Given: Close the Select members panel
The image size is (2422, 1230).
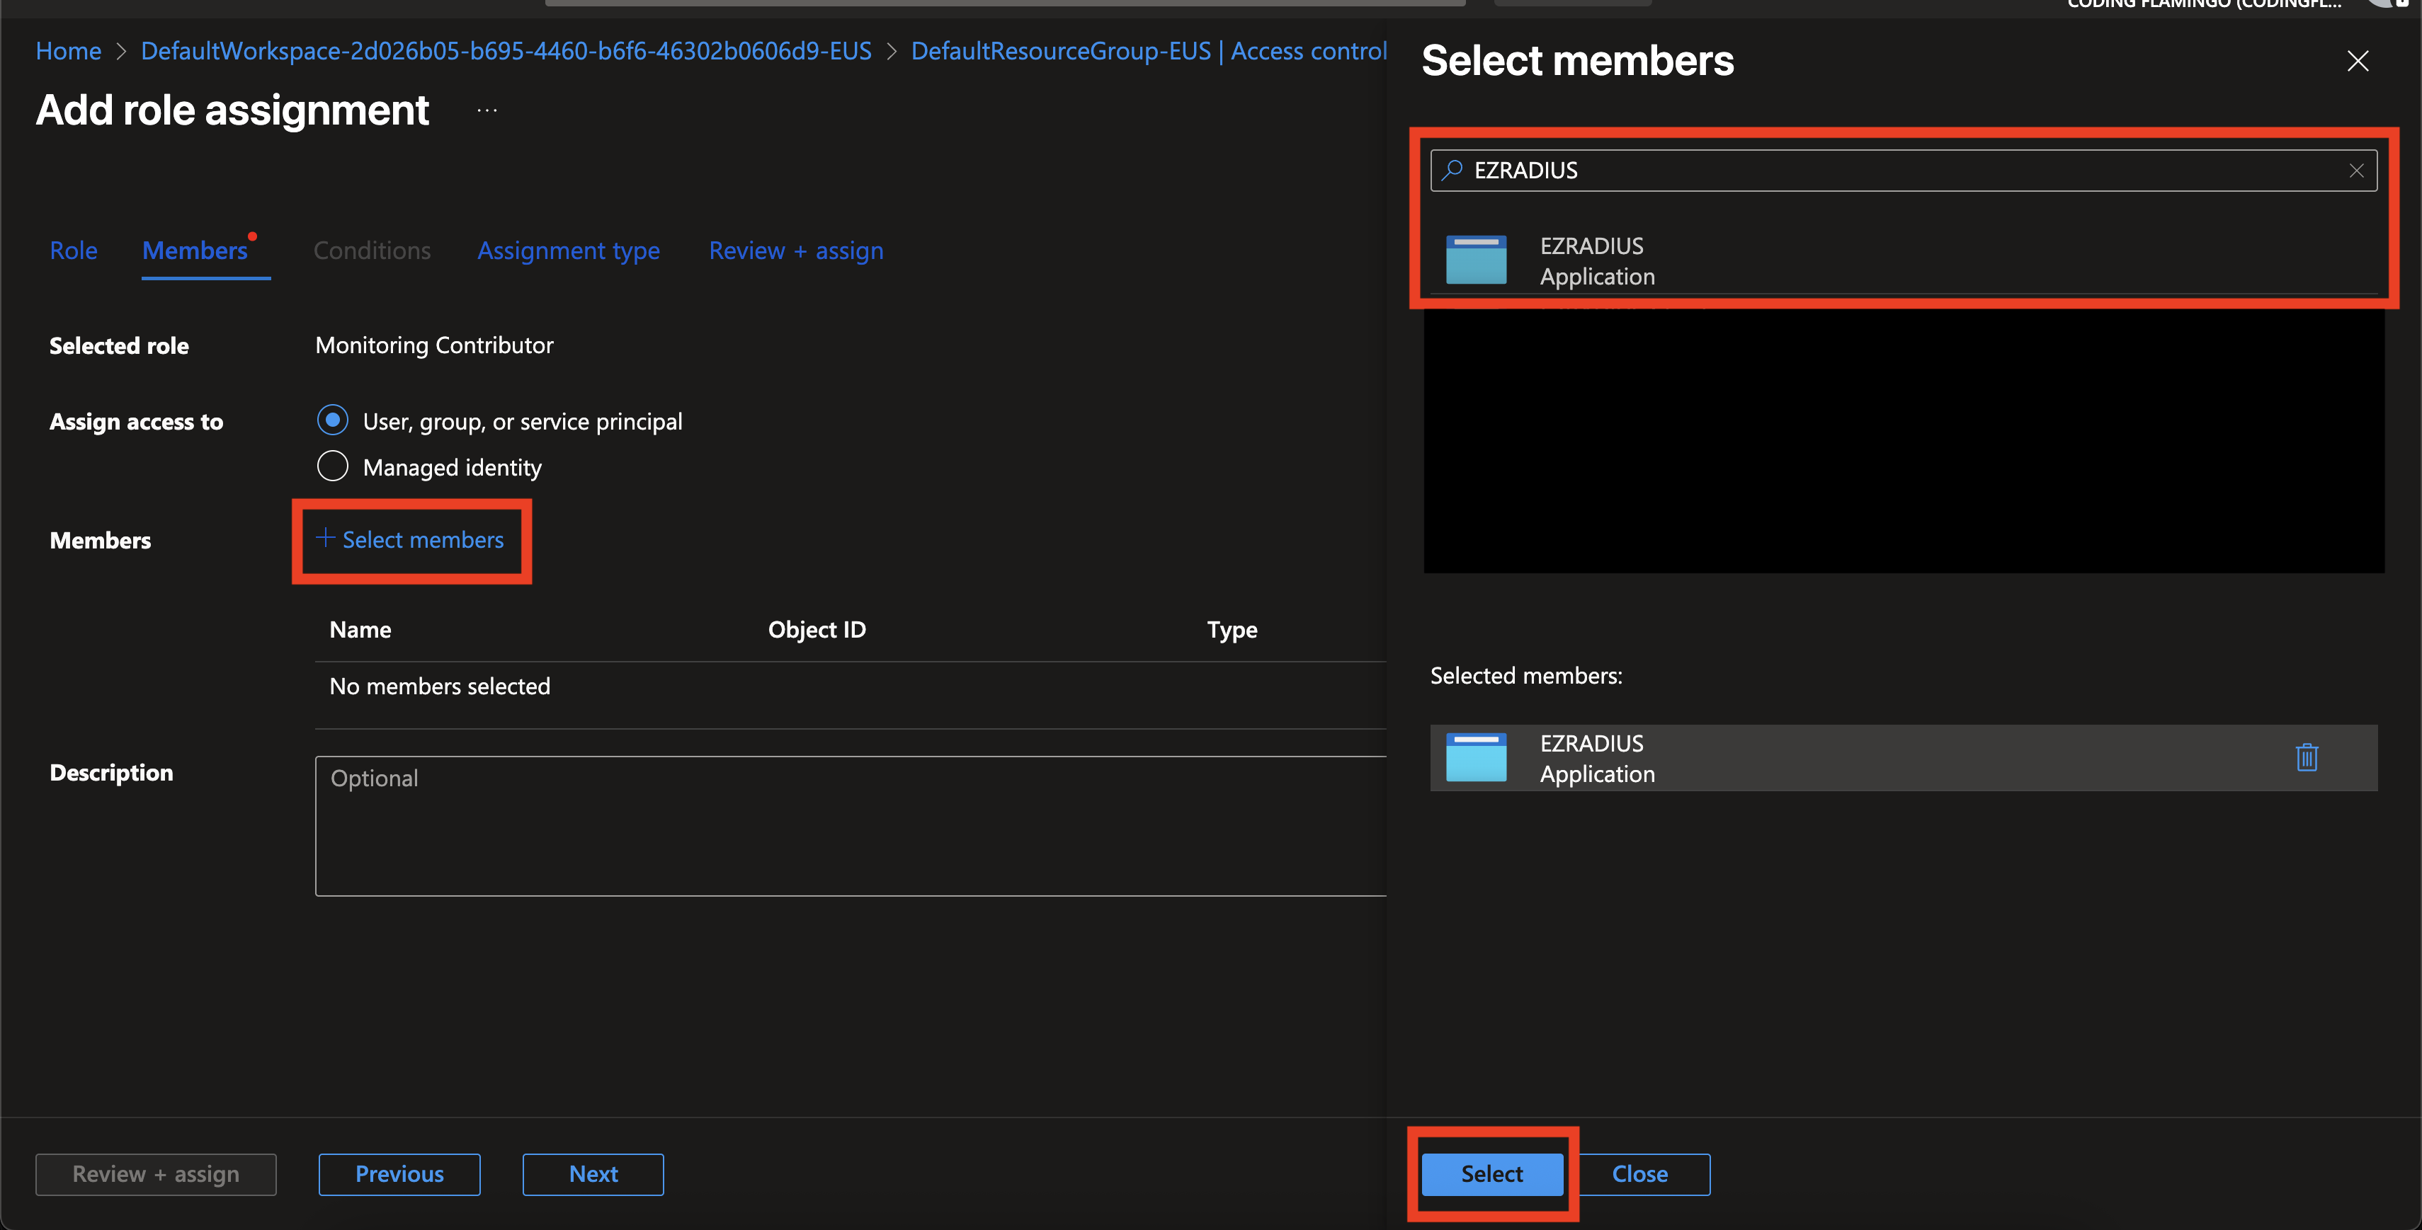Looking at the screenshot, I should pyautogui.click(x=2357, y=62).
